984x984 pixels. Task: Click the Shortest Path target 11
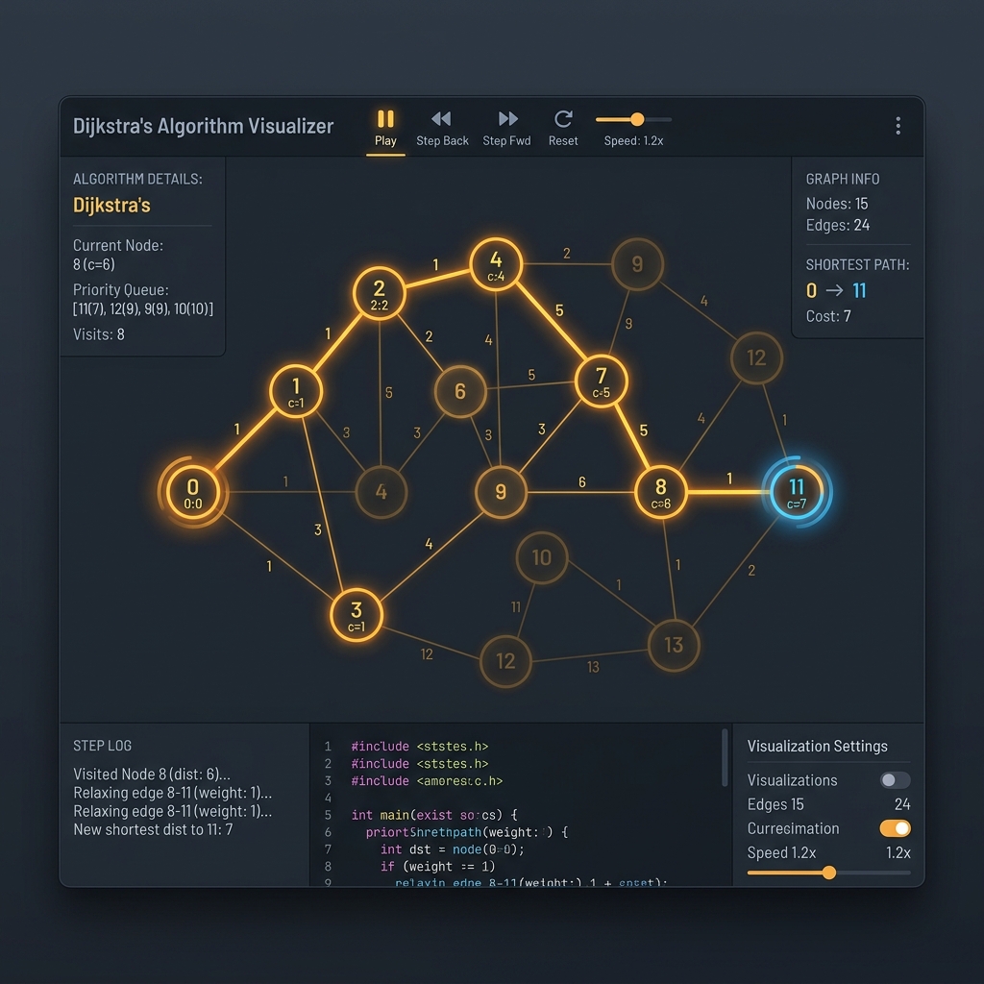coord(859,290)
